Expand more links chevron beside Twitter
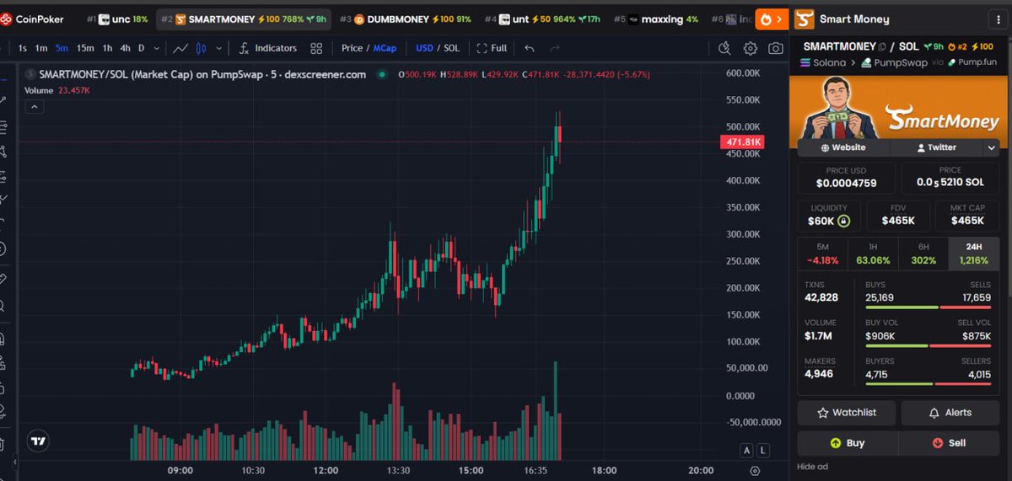Image resolution: width=1012 pixels, height=481 pixels. [991, 147]
